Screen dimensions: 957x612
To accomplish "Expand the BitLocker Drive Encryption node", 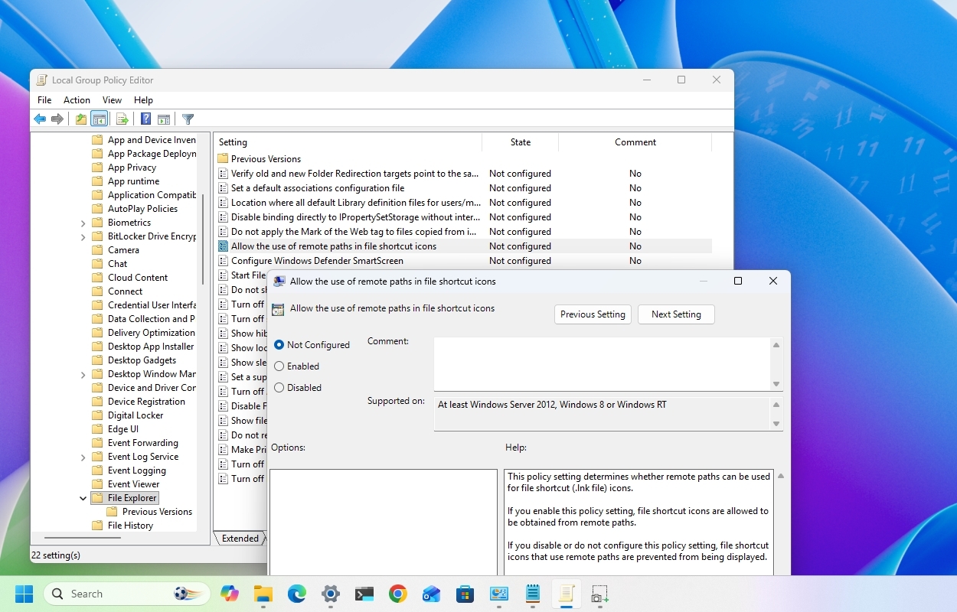I will click(83, 236).
